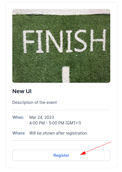Click the red arrow line tail
The height and width of the screenshot is (172, 122).
tap(110, 142)
